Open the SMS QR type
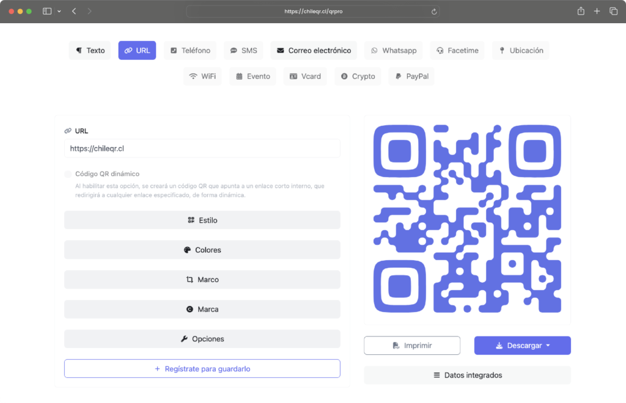626x403 pixels. tap(243, 51)
